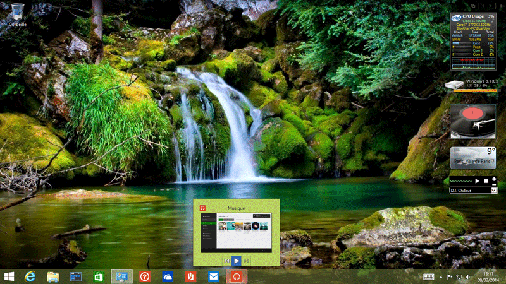Skip to next track in Musique preview
This screenshot has width=506, height=284.
(x=246, y=260)
